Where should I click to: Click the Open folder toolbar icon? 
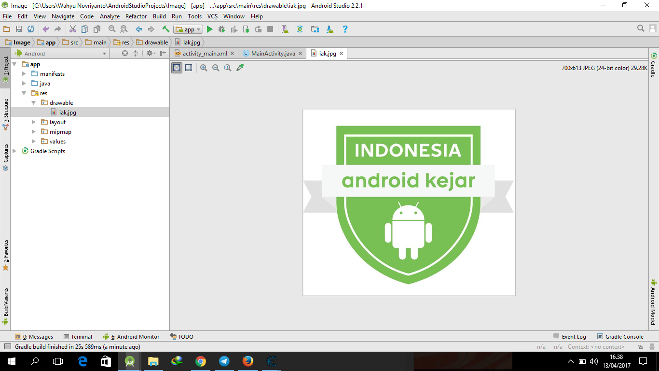(x=7, y=29)
